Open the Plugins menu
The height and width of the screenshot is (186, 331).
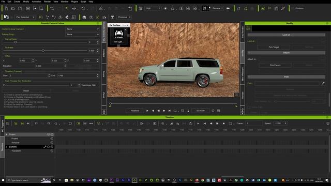tap(74, 2)
